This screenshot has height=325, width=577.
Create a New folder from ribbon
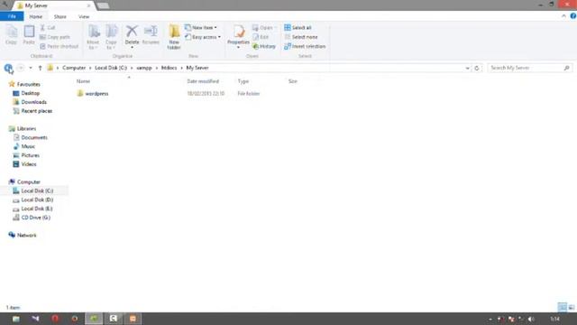(174, 37)
